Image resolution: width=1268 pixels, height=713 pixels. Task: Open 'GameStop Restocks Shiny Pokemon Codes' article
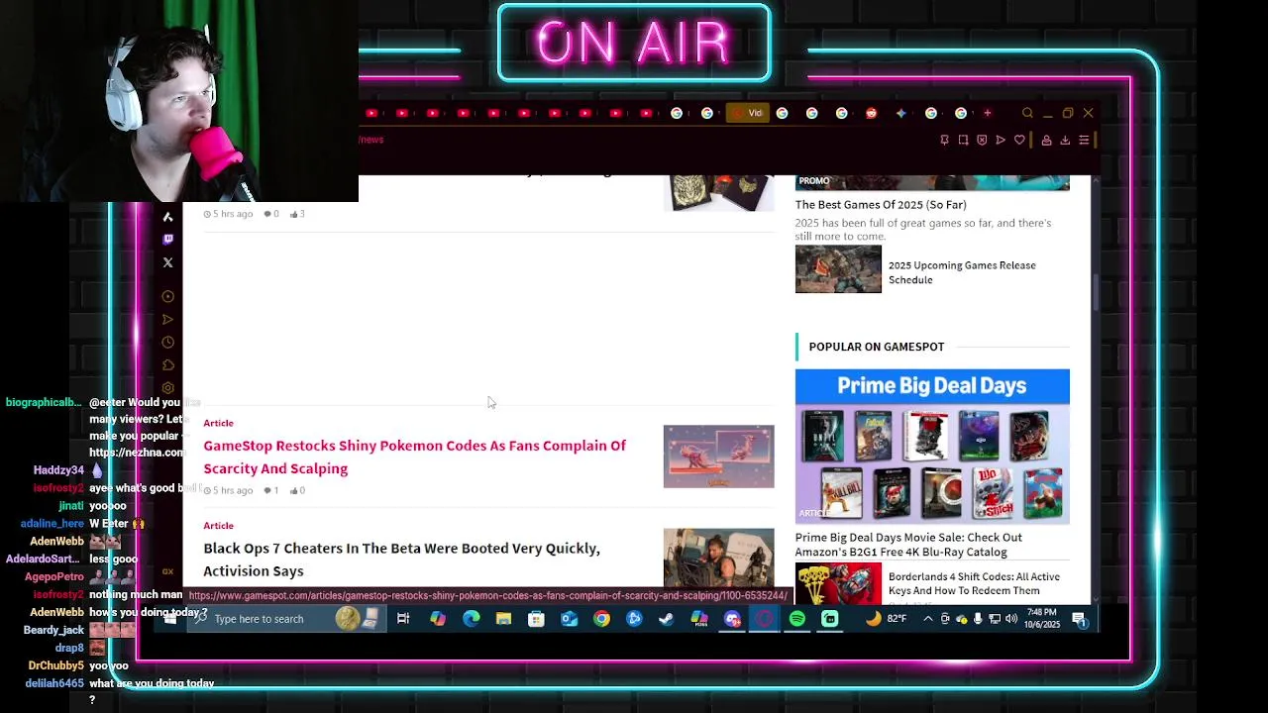tap(414, 457)
